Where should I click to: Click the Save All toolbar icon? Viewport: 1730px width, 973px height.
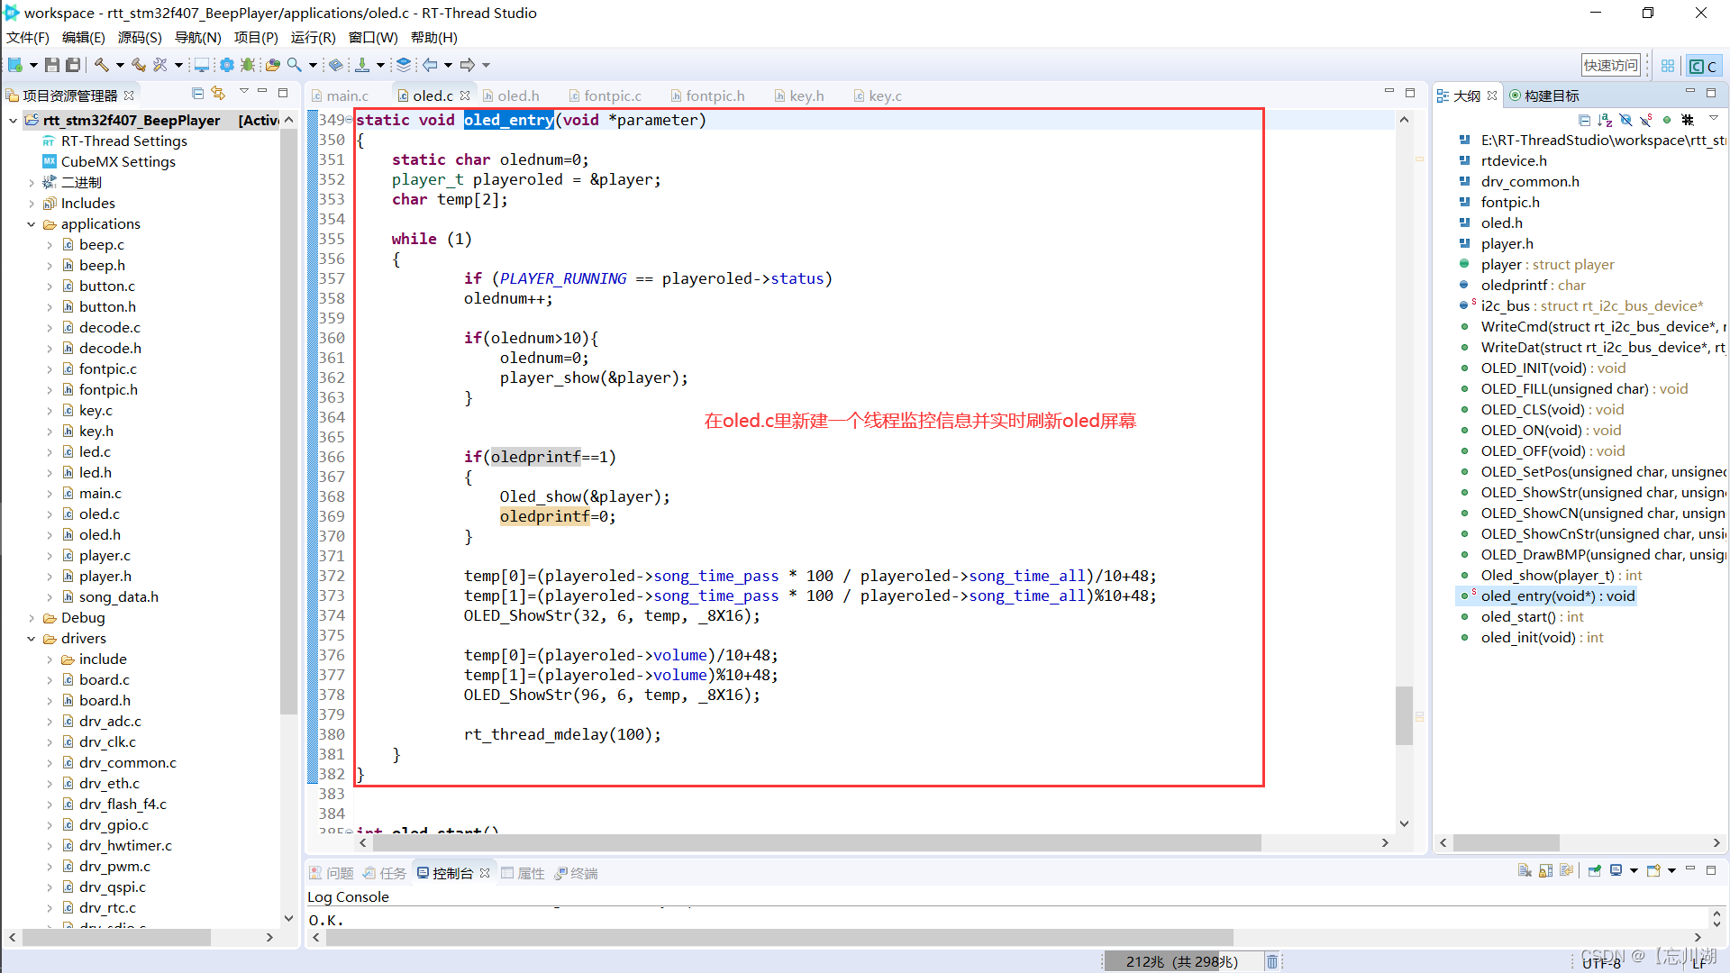click(74, 65)
